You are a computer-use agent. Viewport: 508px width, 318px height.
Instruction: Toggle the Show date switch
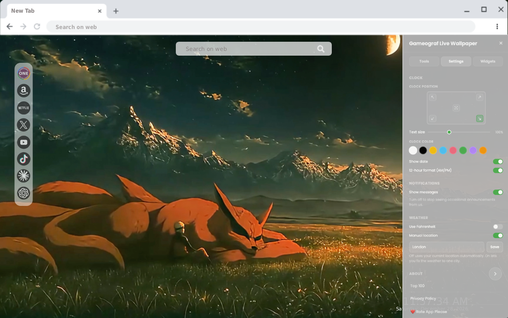click(x=498, y=161)
